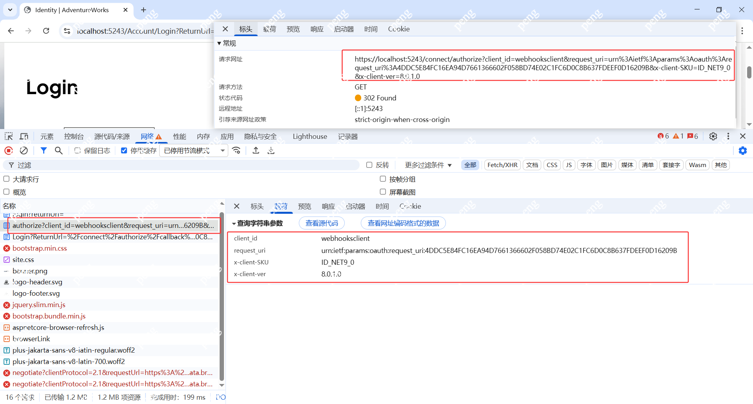The height and width of the screenshot is (404, 753).
Task: Click the error count badge showing 6
Action: pos(663,136)
